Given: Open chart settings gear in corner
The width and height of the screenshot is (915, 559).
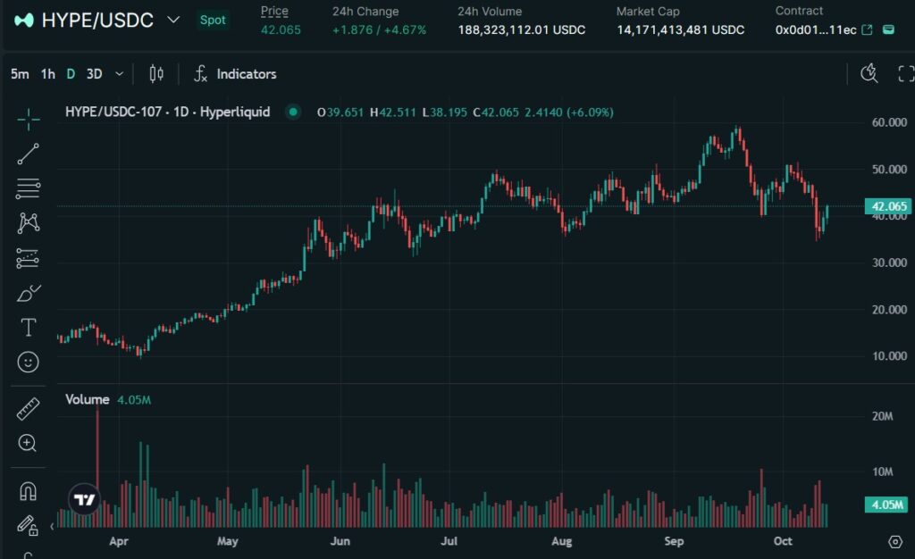Looking at the screenshot, I should tap(894, 541).
